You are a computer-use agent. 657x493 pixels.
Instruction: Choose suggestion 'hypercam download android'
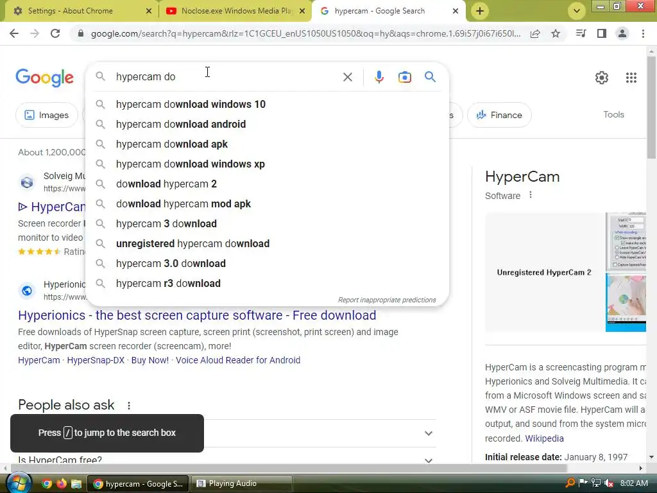tap(267, 124)
